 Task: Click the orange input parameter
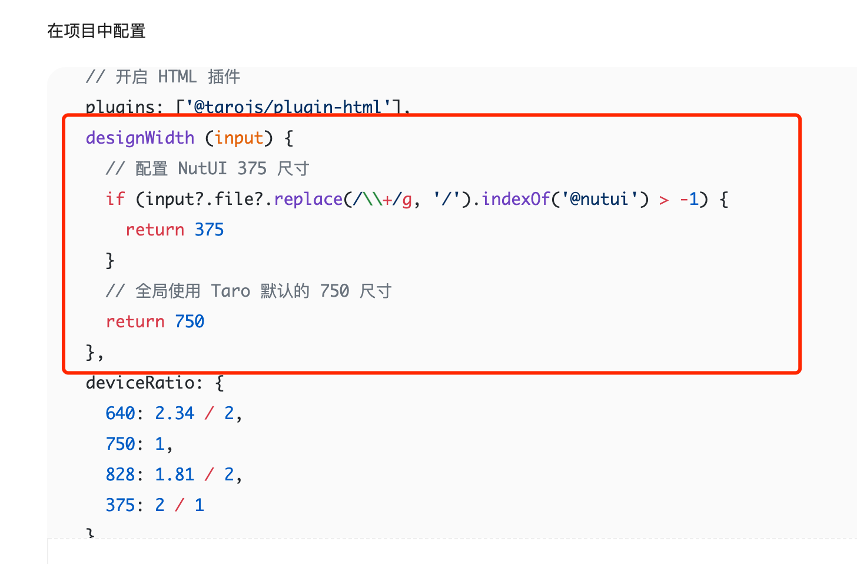[x=239, y=138]
